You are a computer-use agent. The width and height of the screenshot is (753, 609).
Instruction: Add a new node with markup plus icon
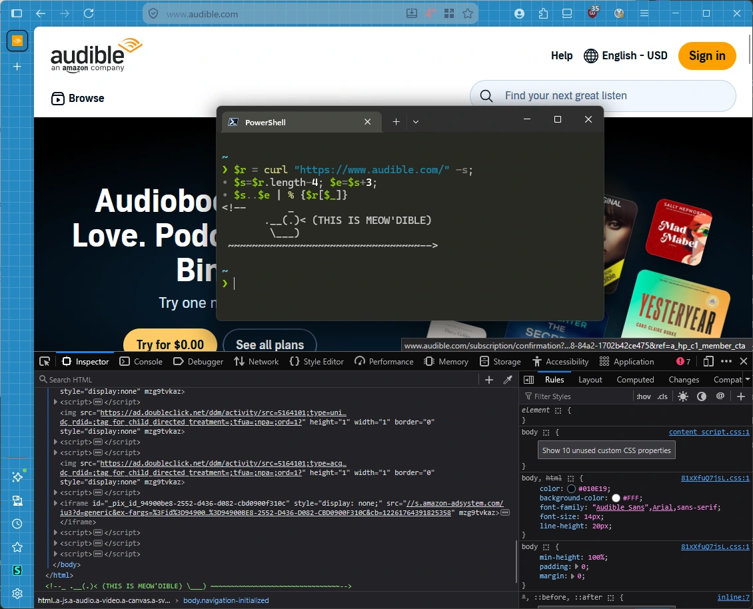pyautogui.click(x=489, y=380)
